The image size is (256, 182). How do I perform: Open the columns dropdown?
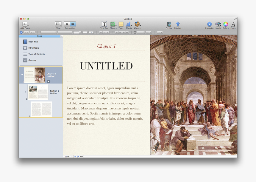pos(149,33)
